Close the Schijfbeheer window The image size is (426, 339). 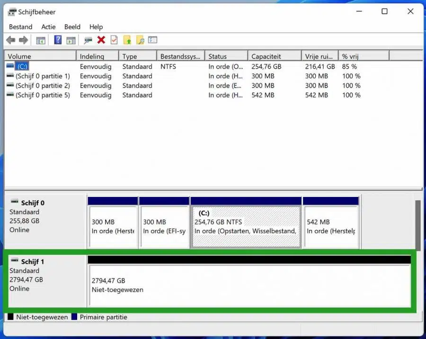click(410, 11)
